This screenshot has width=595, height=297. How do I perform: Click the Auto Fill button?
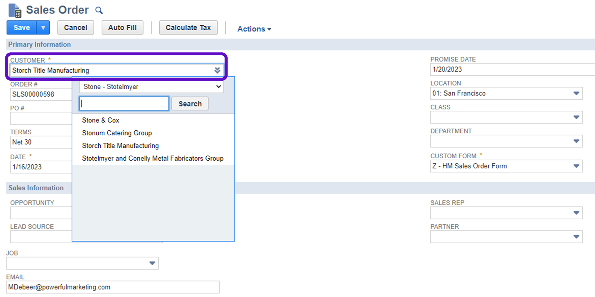[122, 28]
